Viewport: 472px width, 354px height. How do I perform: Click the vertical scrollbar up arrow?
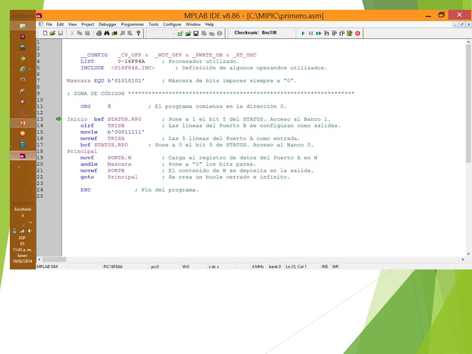tap(468, 42)
